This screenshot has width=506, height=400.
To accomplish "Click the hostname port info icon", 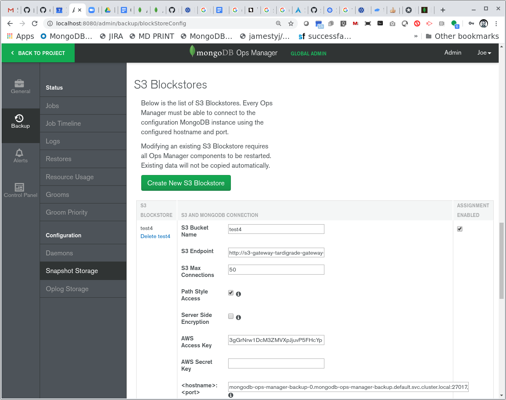I will click(x=231, y=395).
